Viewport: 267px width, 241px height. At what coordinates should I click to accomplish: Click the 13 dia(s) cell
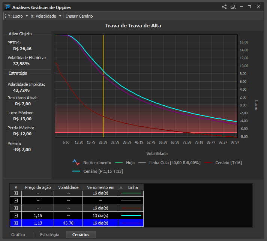[100, 216]
